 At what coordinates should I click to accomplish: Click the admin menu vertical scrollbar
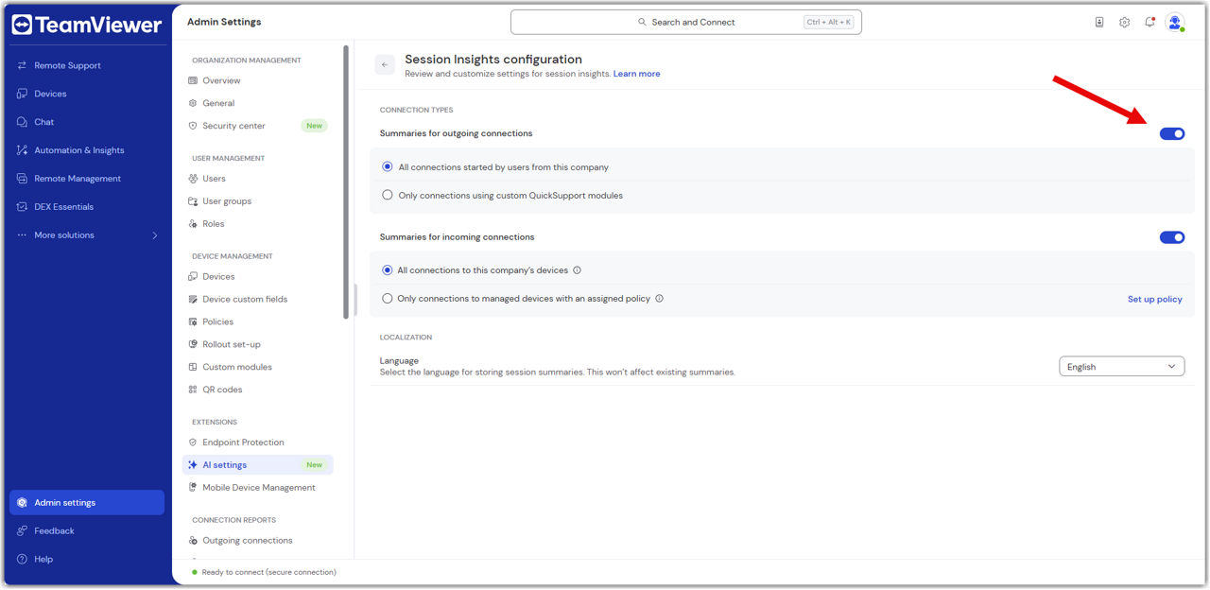pos(346,182)
